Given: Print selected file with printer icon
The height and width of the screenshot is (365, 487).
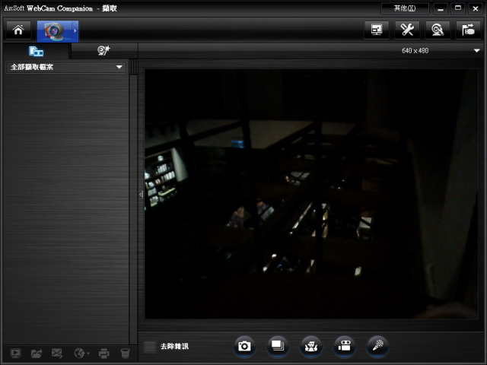Looking at the screenshot, I should point(103,353).
